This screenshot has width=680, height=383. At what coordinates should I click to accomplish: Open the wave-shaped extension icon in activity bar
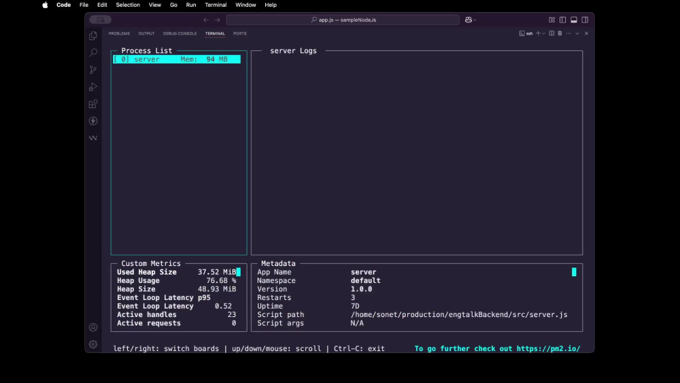pos(92,138)
